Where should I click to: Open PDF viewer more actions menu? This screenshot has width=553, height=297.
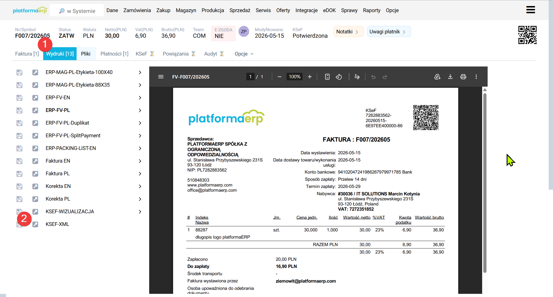pyautogui.click(x=476, y=77)
